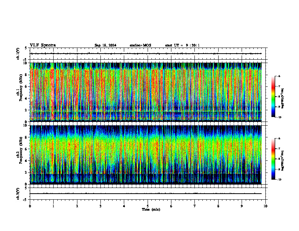Click the ch.1(V) axis '5' tick label
This screenshot has height=231, width=299.
(x=26, y=48)
